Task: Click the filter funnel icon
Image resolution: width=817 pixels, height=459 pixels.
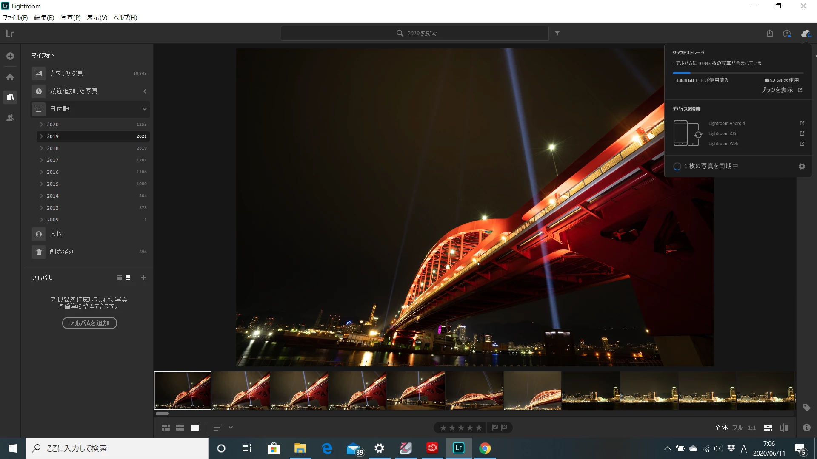Action: pyautogui.click(x=557, y=33)
